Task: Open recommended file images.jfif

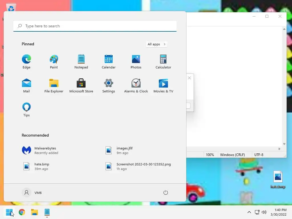Action: [x=119, y=150]
